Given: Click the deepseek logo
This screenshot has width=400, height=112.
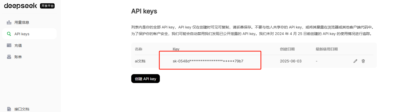Looking at the screenshot, I should [x=21, y=5].
